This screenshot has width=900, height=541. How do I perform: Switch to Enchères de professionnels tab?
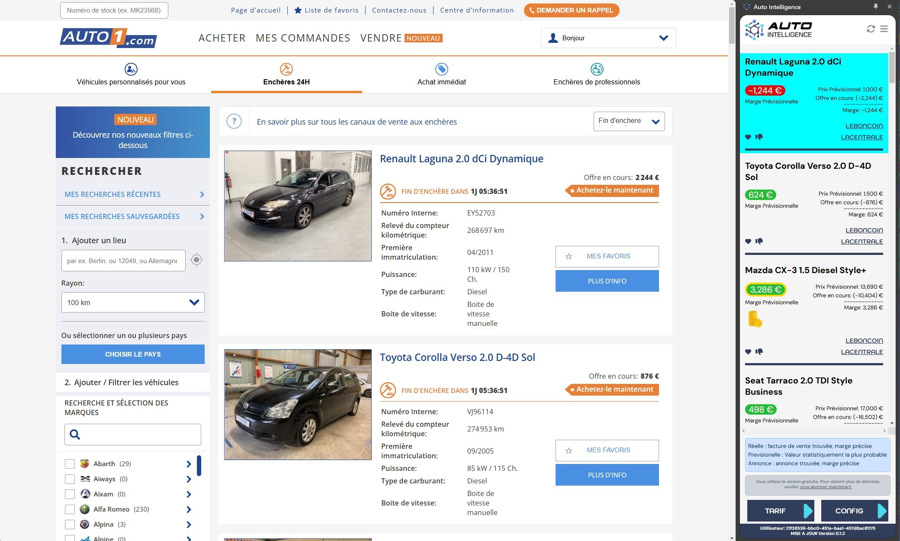[x=597, y=74]
